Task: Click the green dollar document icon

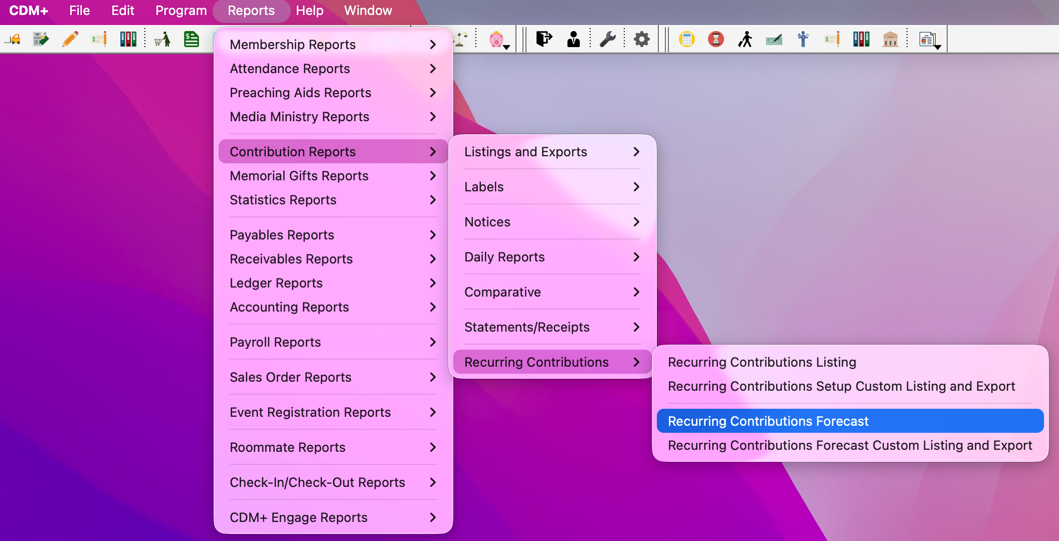Action: tap(192, 39)
